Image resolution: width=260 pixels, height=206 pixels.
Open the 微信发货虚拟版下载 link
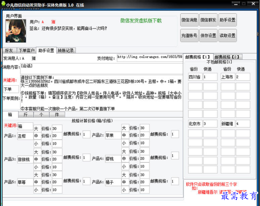click(141, 21)
